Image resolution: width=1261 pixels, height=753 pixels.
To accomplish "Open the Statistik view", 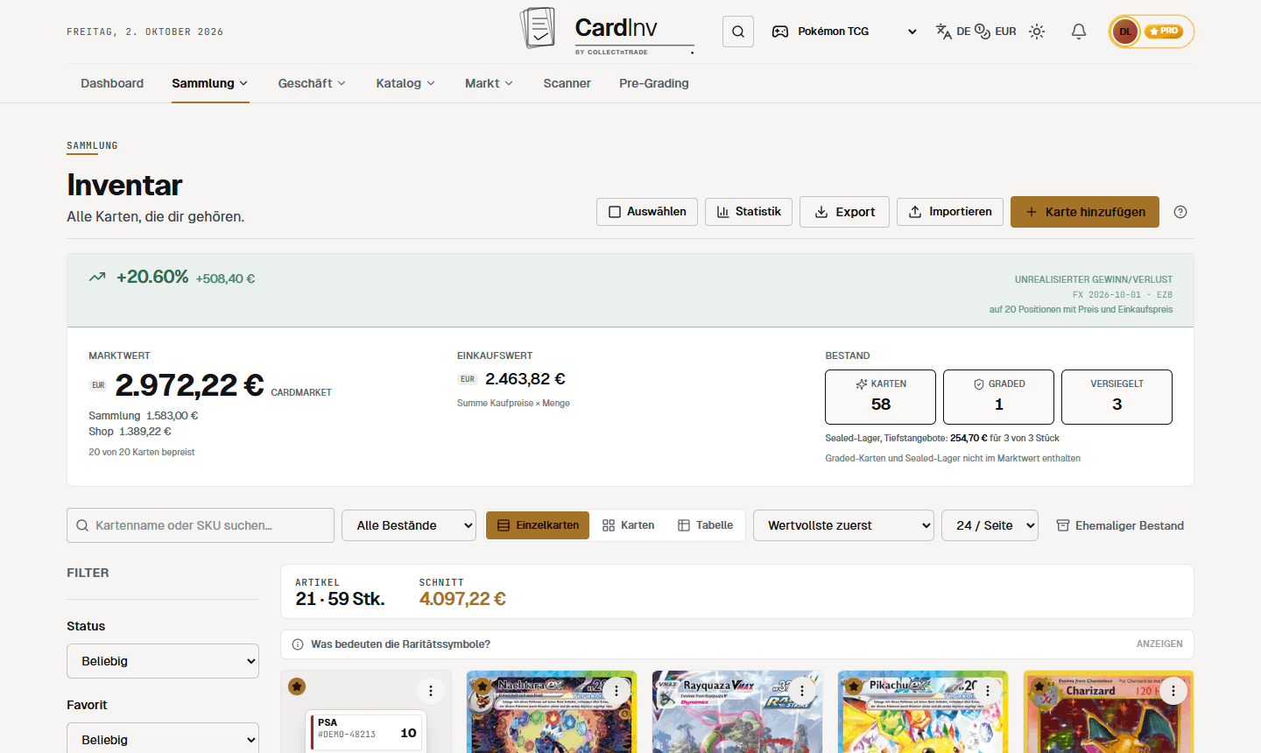I will pyautogui.click(x=749, y=212).
